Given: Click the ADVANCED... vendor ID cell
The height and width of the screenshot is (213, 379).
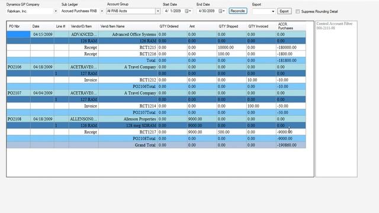Looking at the screenshot, I should coord(83,34).
